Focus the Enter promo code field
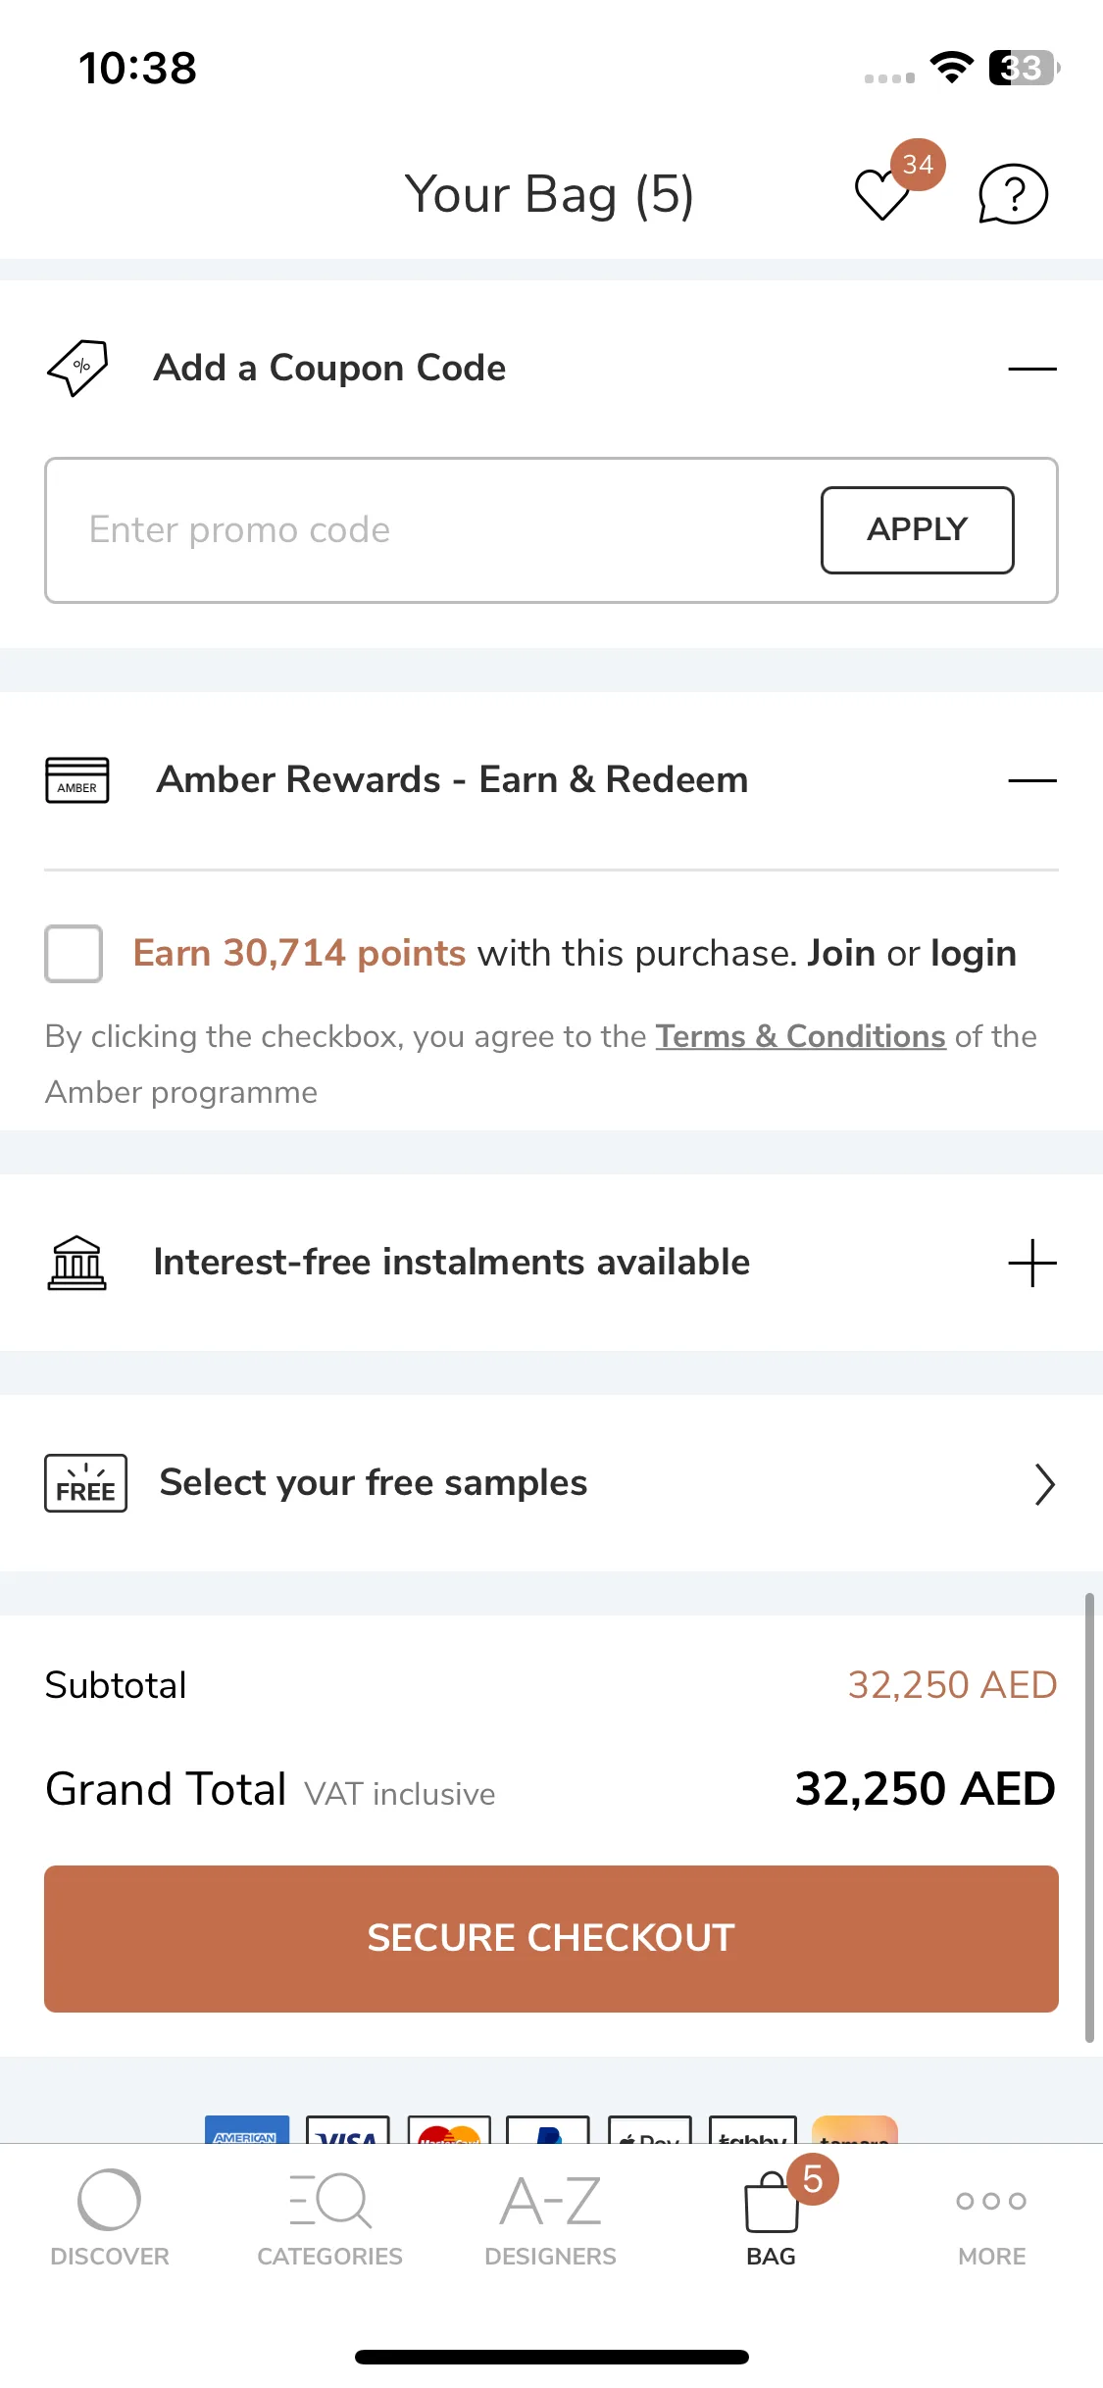The width and height of the screenshot is (1103, 2388). tap(431, 529)
